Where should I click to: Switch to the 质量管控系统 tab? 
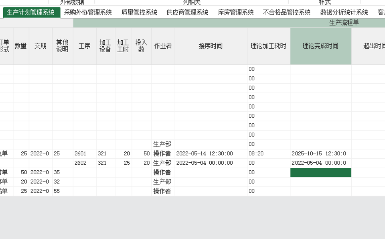coord(139,12)
